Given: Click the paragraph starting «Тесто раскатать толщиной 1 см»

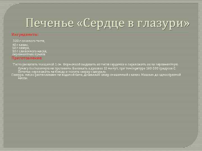Looking at the screenshot, I should tap(95, 68).
